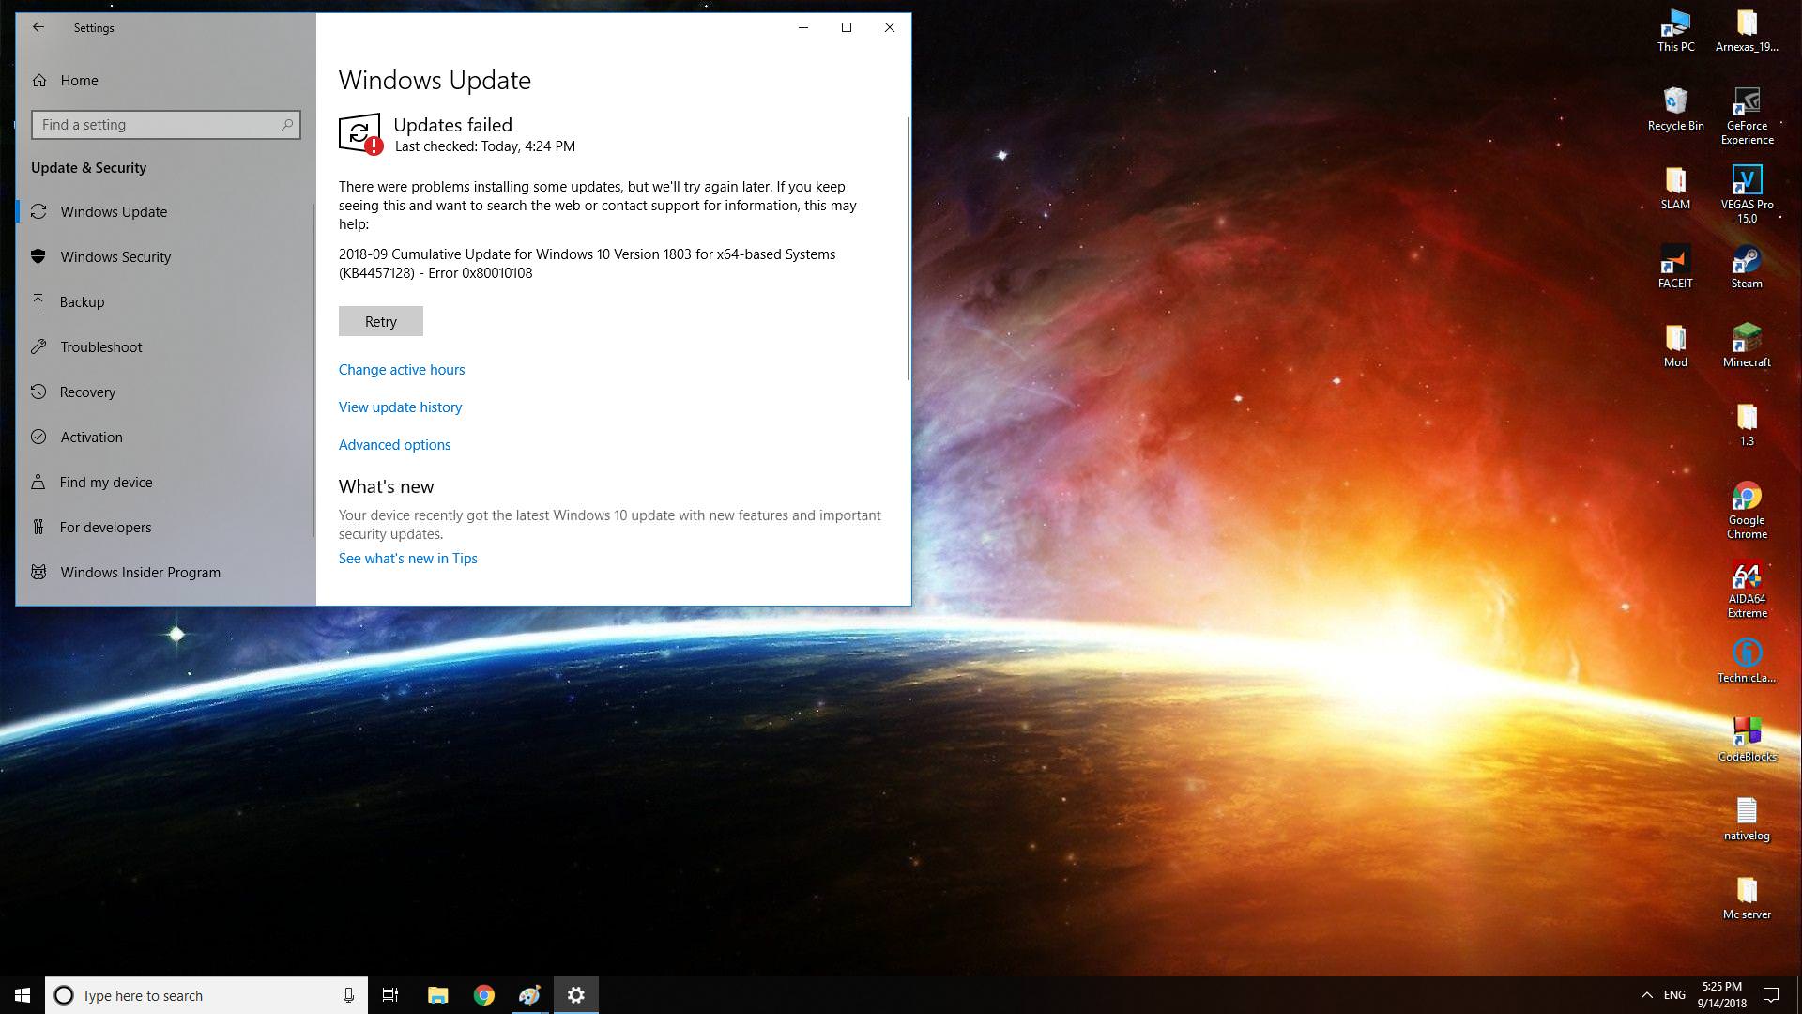Select the Steam desktop shortcut
This screenshot has height=1014, width=1802.
1747,267
